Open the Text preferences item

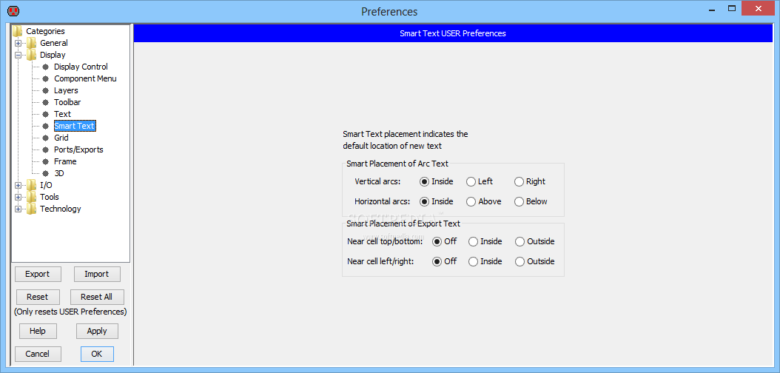62,115
